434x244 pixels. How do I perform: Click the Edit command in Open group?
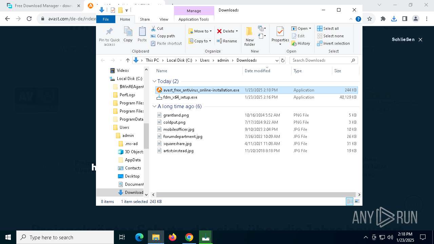coord(298,36)
